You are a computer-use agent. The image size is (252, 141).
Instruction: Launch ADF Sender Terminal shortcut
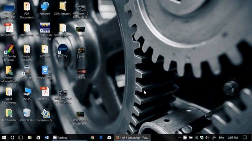pos(9,53)
